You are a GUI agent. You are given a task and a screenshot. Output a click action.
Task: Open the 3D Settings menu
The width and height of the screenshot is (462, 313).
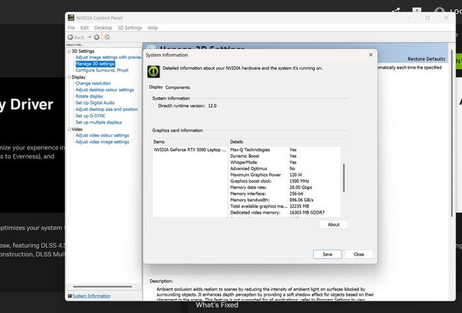pyautogui.click(x=129, y=28)
